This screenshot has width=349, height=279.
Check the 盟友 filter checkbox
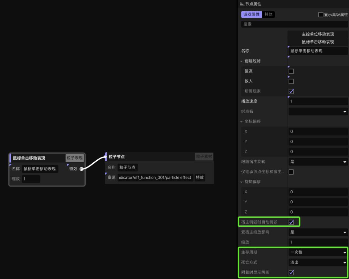coord(291,71)
